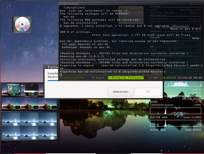The width and height of the screenshot is (204, 154).
Task: Click the terminal cursor on the prompt line
Action: [x=61, y=75]
